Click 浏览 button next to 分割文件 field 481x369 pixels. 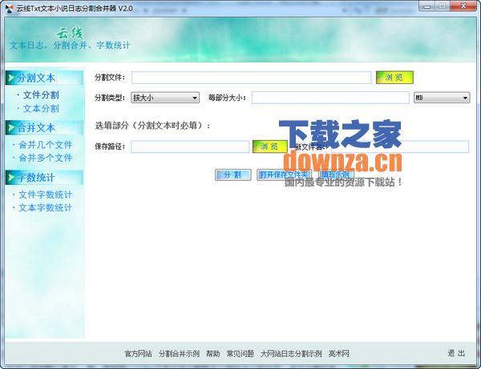click(394, 77)
